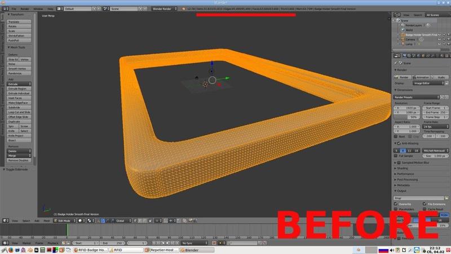The width and height of the screenshot is (451, 254).
Task: Toggle the File Extensions checkbox
Action: coord(425,204)
